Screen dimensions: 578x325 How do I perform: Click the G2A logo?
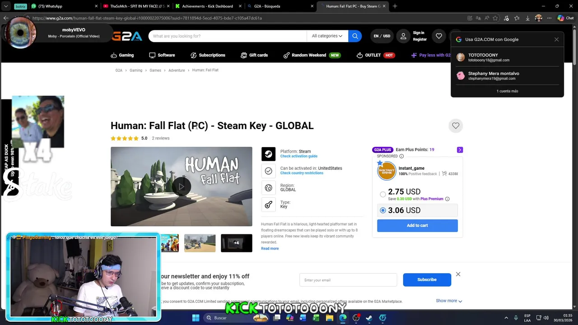click(x=127, y=36)
